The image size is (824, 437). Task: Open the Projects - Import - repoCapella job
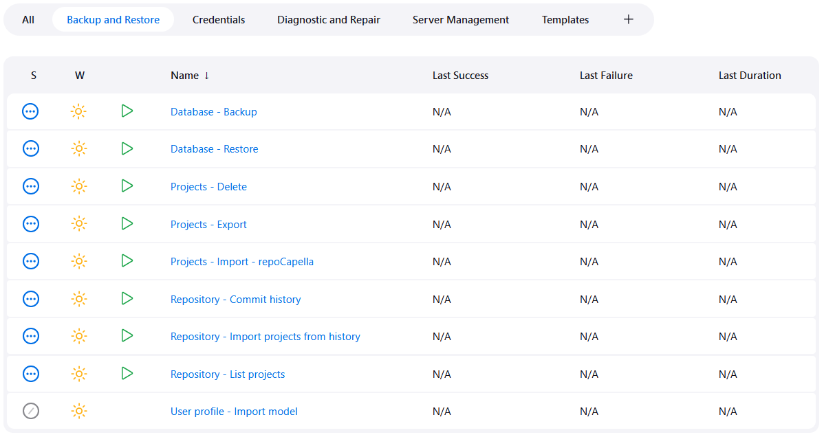[242, 262]
